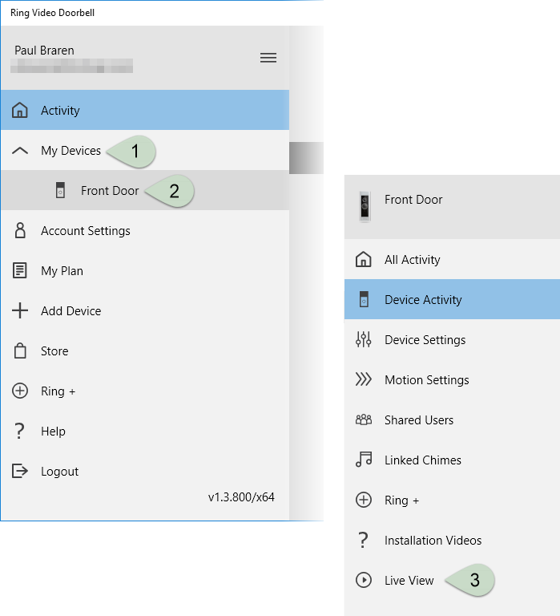Open Motion Settings
This screenshot has width=560, height=616.
pos(452,379)
